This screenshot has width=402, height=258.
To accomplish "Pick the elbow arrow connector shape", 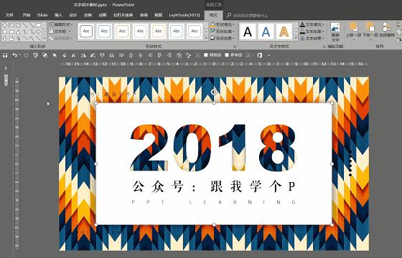I will pyautogui.click(x=32, y=32).
